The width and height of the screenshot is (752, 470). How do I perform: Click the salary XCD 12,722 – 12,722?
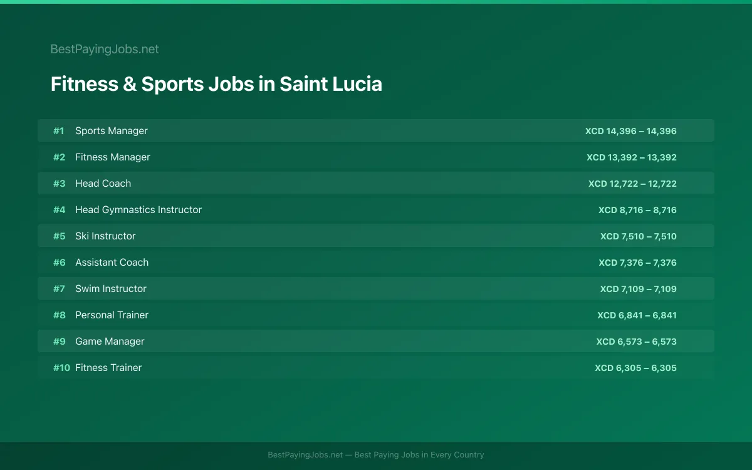632,184
